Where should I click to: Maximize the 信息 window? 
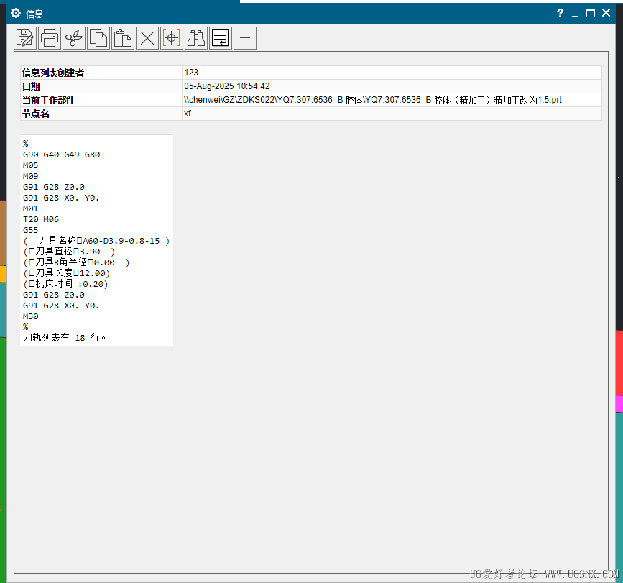click(591, 14)
